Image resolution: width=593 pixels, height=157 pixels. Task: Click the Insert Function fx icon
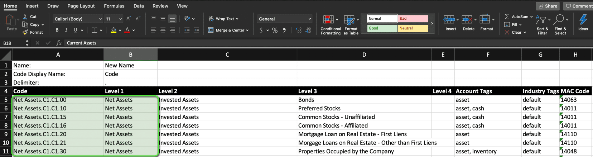click(59, 43)
